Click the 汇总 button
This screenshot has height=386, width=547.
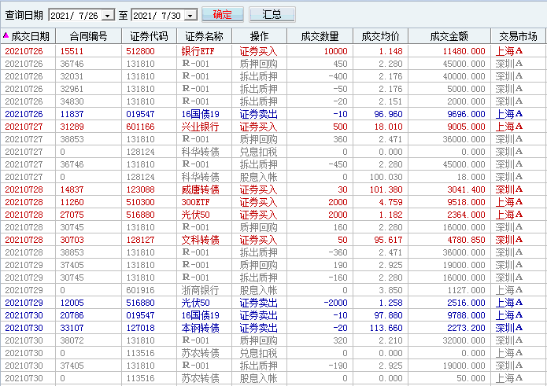coord(272,15)
